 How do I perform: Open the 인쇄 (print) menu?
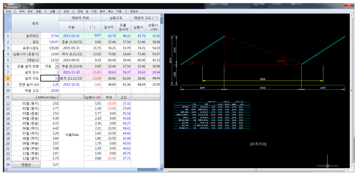click(8, 11)
